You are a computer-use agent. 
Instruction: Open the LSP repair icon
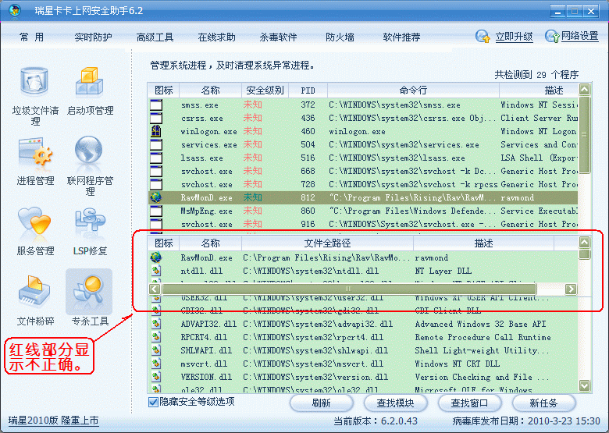click(90, 222)
